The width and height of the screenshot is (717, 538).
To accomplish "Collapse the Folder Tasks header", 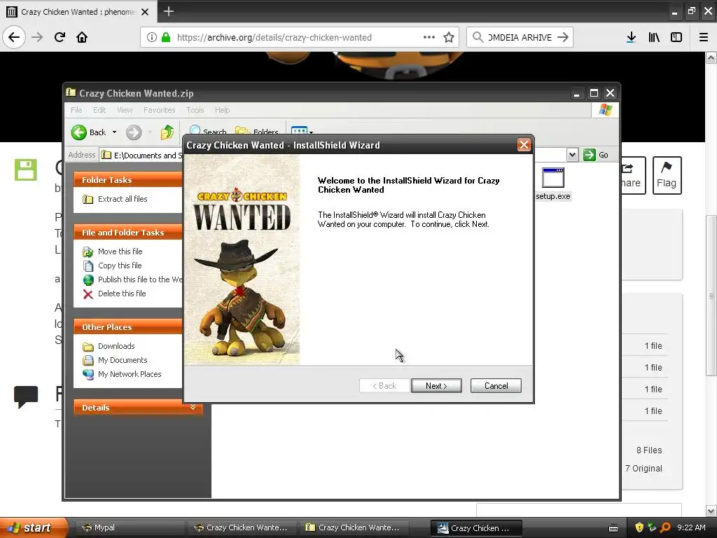I will tap(128, 180).
